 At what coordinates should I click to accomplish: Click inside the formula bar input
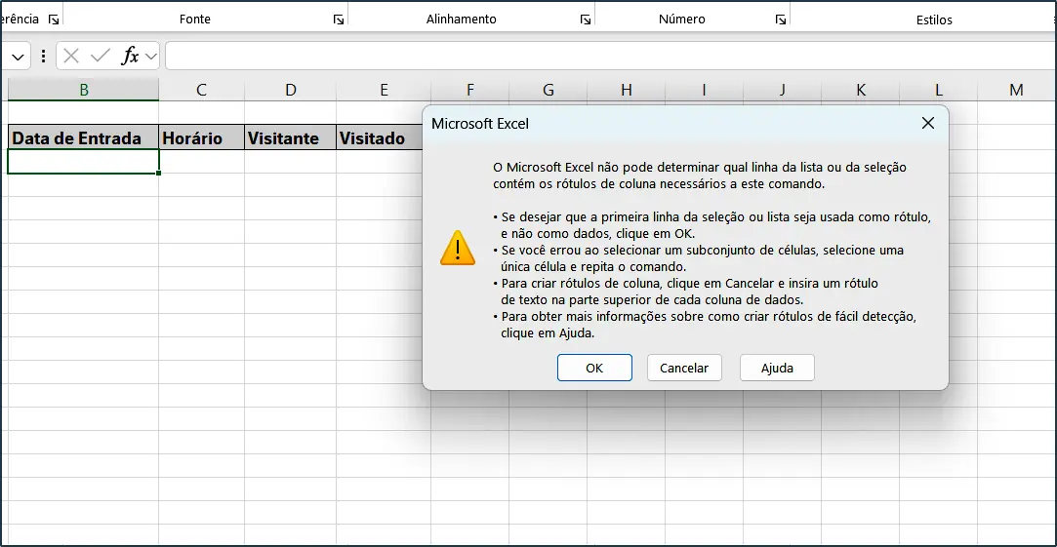pyautogui.click(x=610, y=56)
